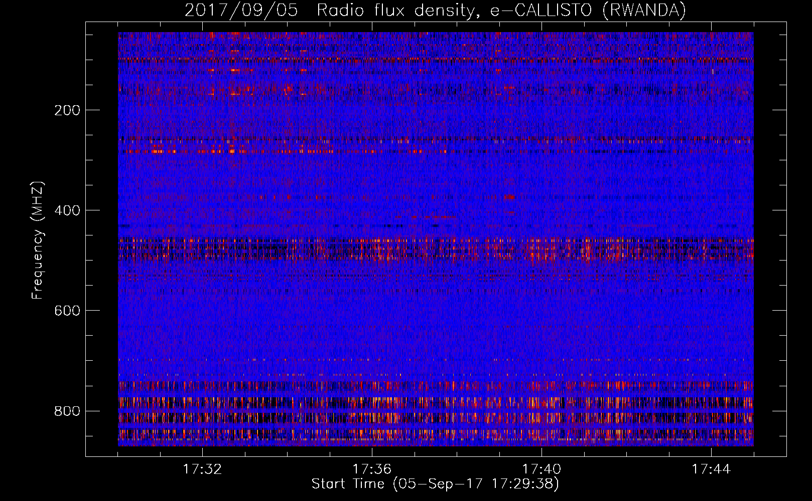812x501 pixels.
Task: Select the 800 frequency tick label
Action: tap(67, 411)
